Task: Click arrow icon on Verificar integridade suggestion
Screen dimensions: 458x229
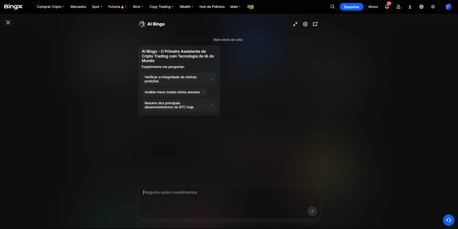Action: point(212,79)
